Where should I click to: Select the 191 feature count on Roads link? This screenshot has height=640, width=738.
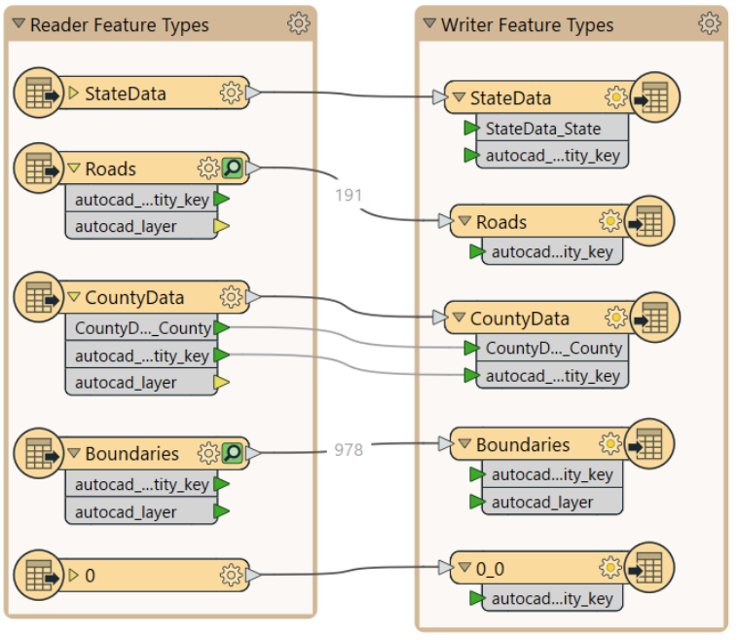click(349, 195)
